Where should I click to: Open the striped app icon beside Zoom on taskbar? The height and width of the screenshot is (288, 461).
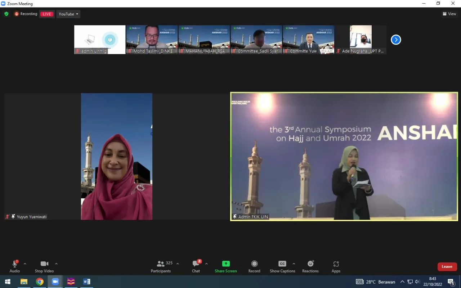71,282
